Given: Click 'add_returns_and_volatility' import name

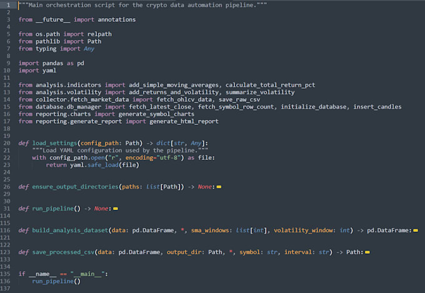Looking at the screenshot, I should pos(174,92).
